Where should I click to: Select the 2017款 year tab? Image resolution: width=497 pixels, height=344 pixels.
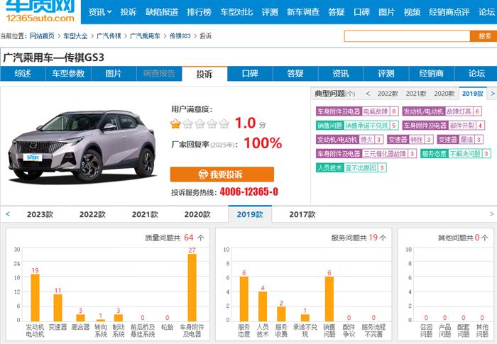coord(302,214)
